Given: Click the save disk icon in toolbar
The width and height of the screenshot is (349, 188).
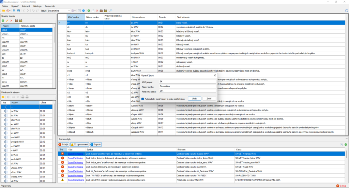Looking at the screenshot, I should click(14, 11).
